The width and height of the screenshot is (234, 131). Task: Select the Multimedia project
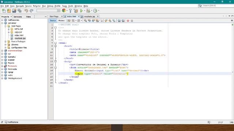[12, 69]
